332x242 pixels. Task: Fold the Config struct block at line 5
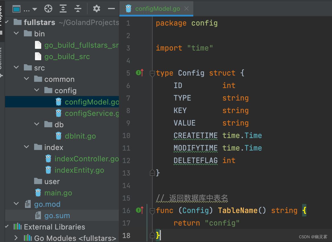[152, 73]
